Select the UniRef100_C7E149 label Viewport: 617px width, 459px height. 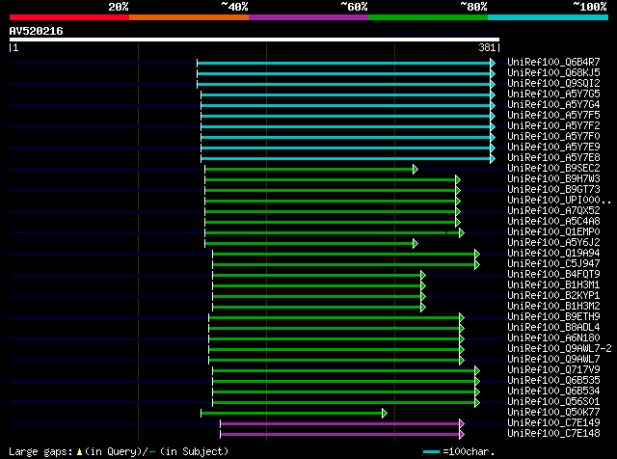pyautogui.click(x=553, y=423)
